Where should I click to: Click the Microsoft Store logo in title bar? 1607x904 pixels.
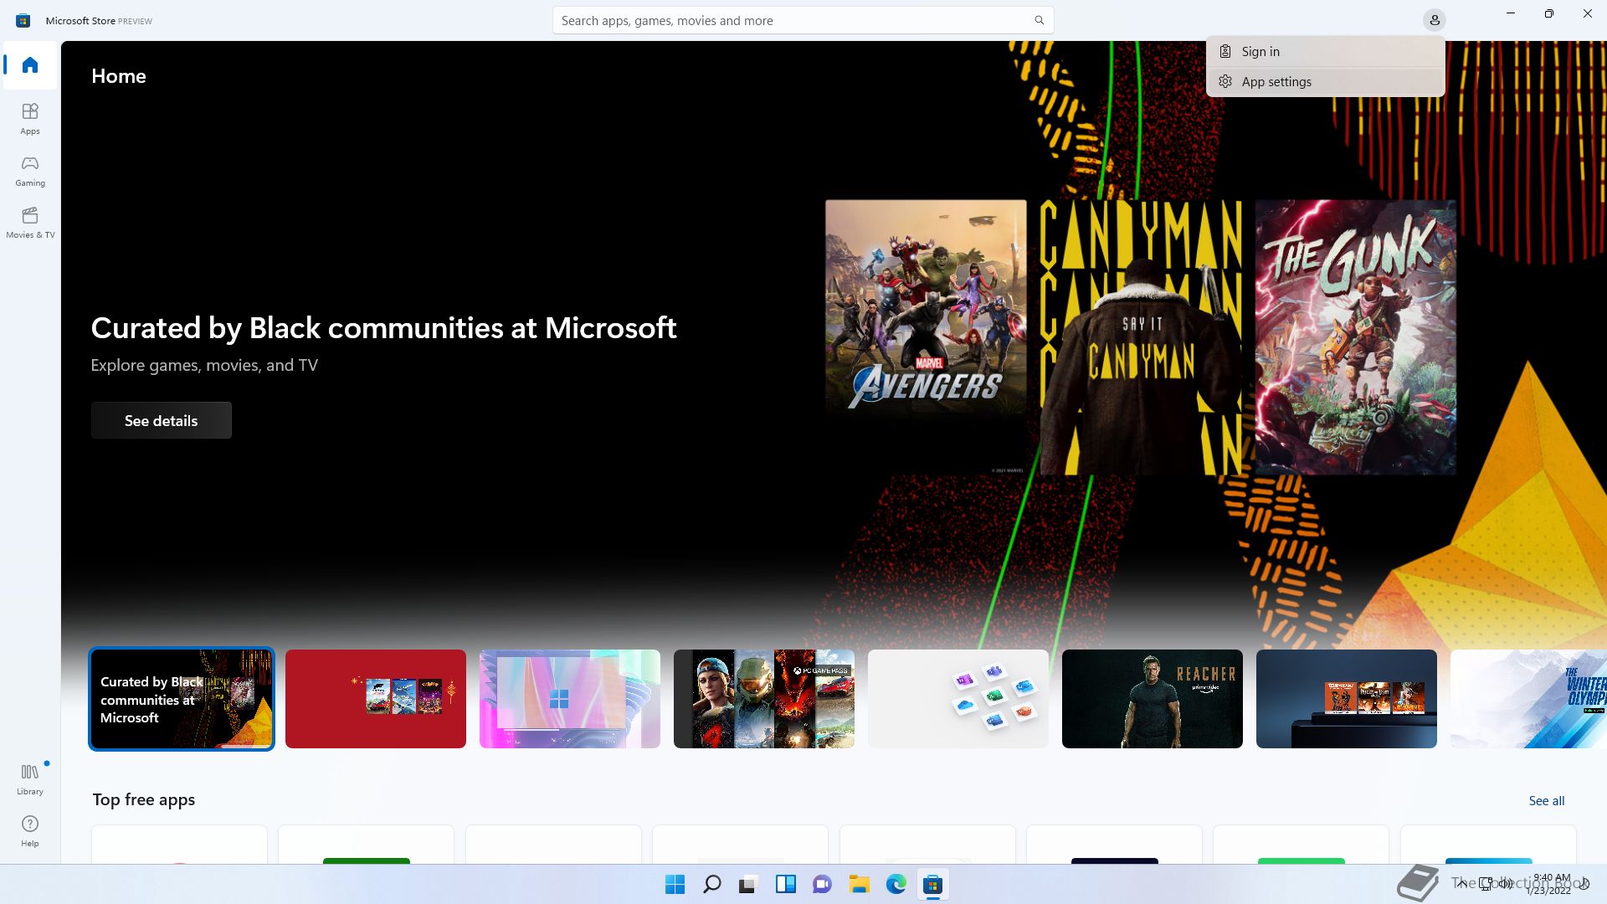[23, 20]
